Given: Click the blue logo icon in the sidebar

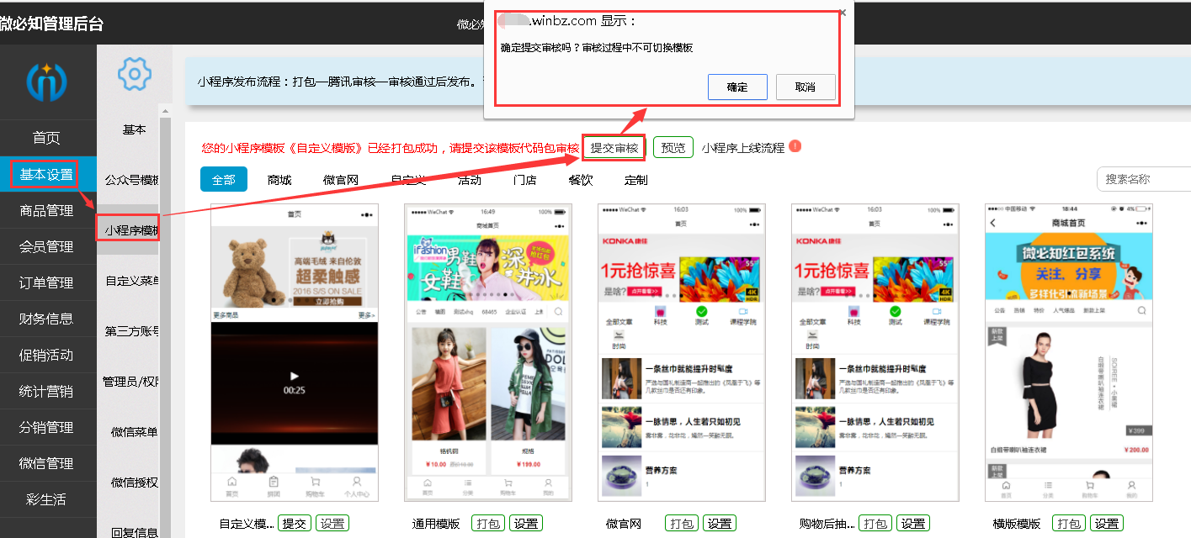Looking at the screenshot, I should 46,82.
